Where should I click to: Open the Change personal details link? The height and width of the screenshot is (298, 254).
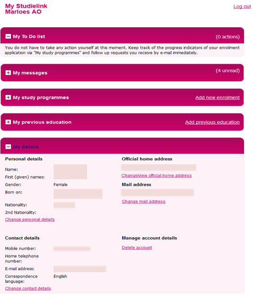pyautogui.click(x=30, y=219)
